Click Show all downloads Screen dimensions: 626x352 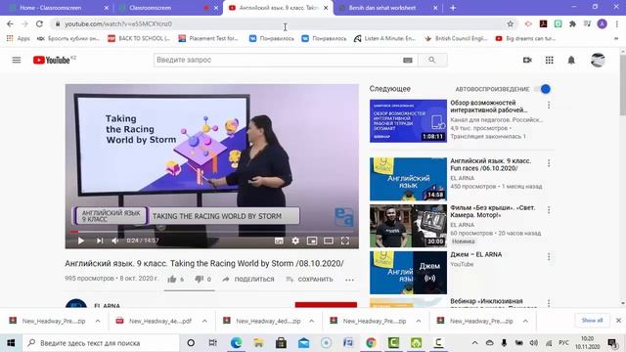point(592,321)
